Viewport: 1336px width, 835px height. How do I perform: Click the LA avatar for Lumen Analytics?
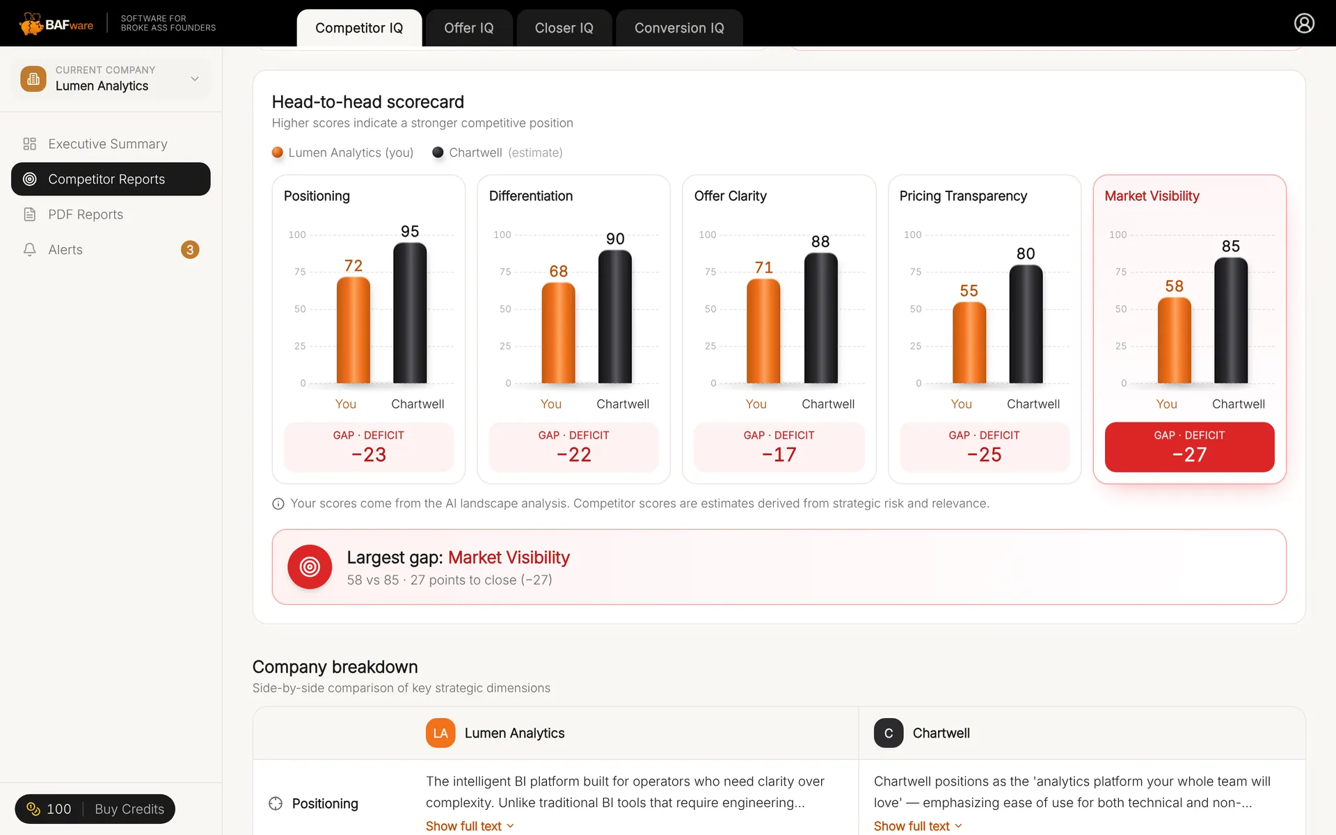click(x=440, y=733)
